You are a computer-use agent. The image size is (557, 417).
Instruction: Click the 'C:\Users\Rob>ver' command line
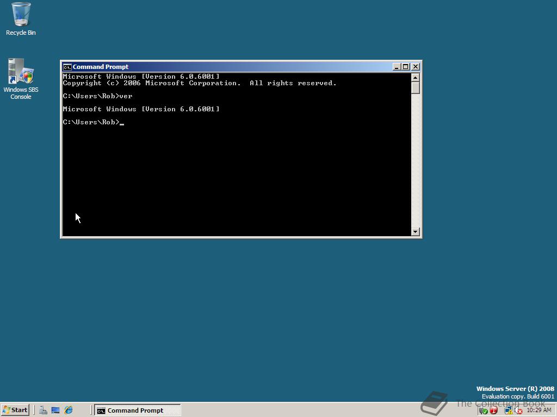(98, 96)
